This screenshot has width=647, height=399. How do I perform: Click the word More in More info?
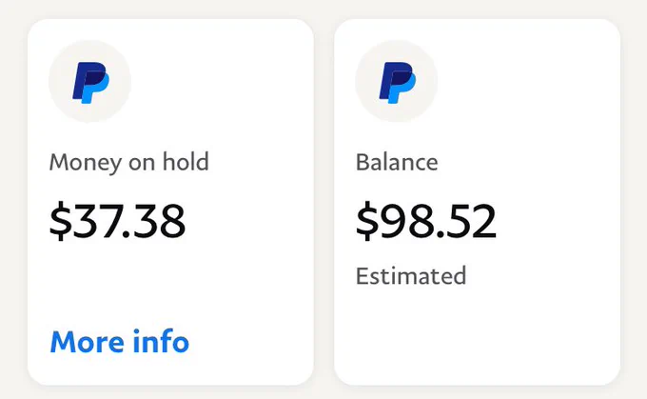click(88, 343)
